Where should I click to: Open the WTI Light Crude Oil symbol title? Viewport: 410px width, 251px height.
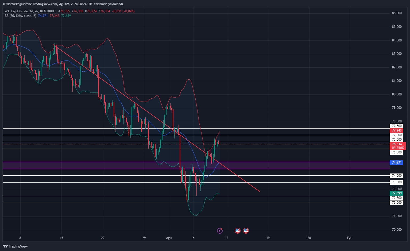click(19, 11)
